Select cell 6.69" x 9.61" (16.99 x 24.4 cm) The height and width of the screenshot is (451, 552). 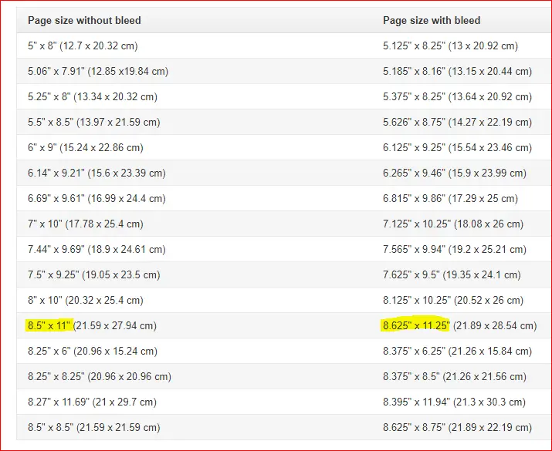click(97, 198)
